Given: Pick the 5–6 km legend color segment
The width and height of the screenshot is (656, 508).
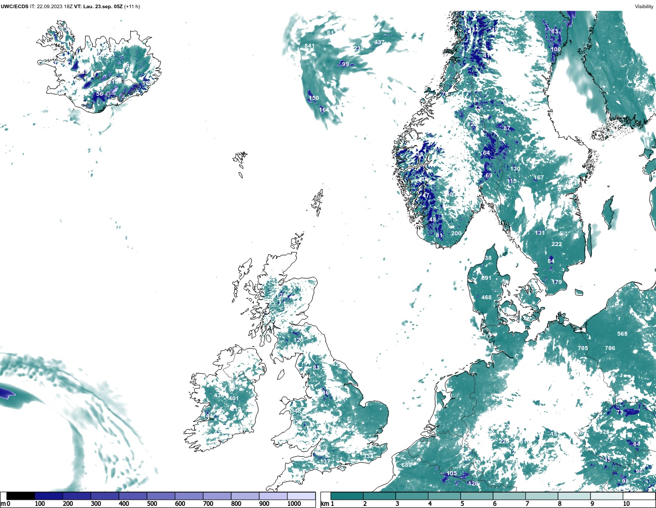Looking at the screenshot, I should pos(477,496).
